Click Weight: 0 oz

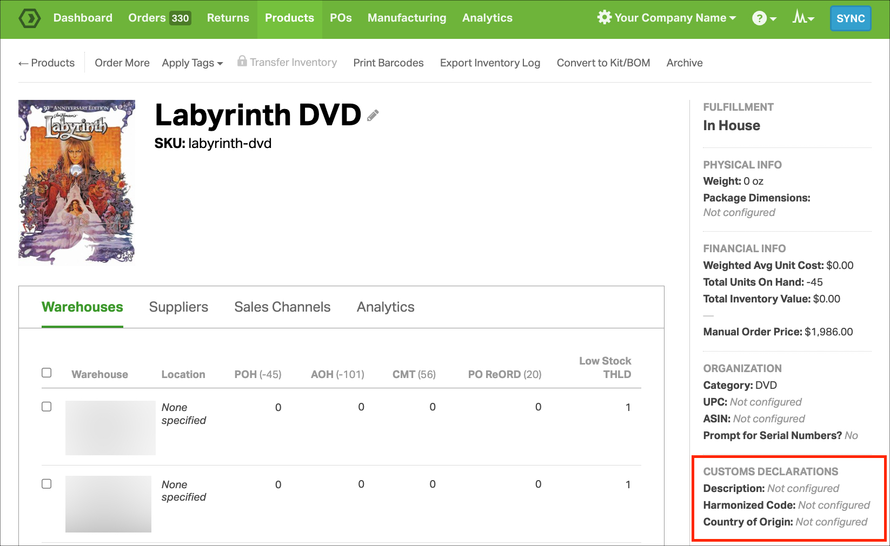tap(733, 181)
